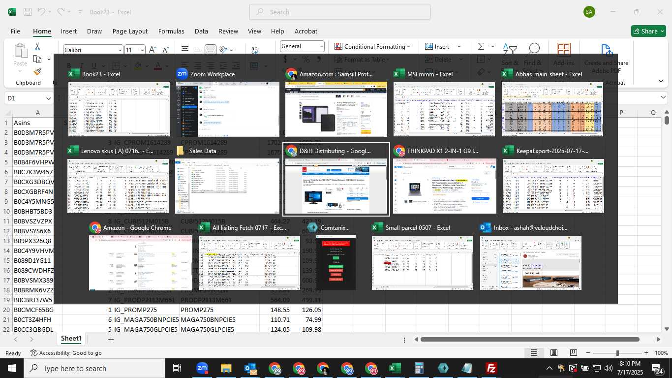Switch to Page Layout view in status bar

pos(554,353)
